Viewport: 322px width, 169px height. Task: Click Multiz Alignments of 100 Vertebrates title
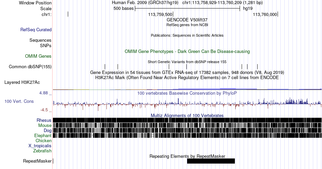pyautogui.click(x=187, y=115)
